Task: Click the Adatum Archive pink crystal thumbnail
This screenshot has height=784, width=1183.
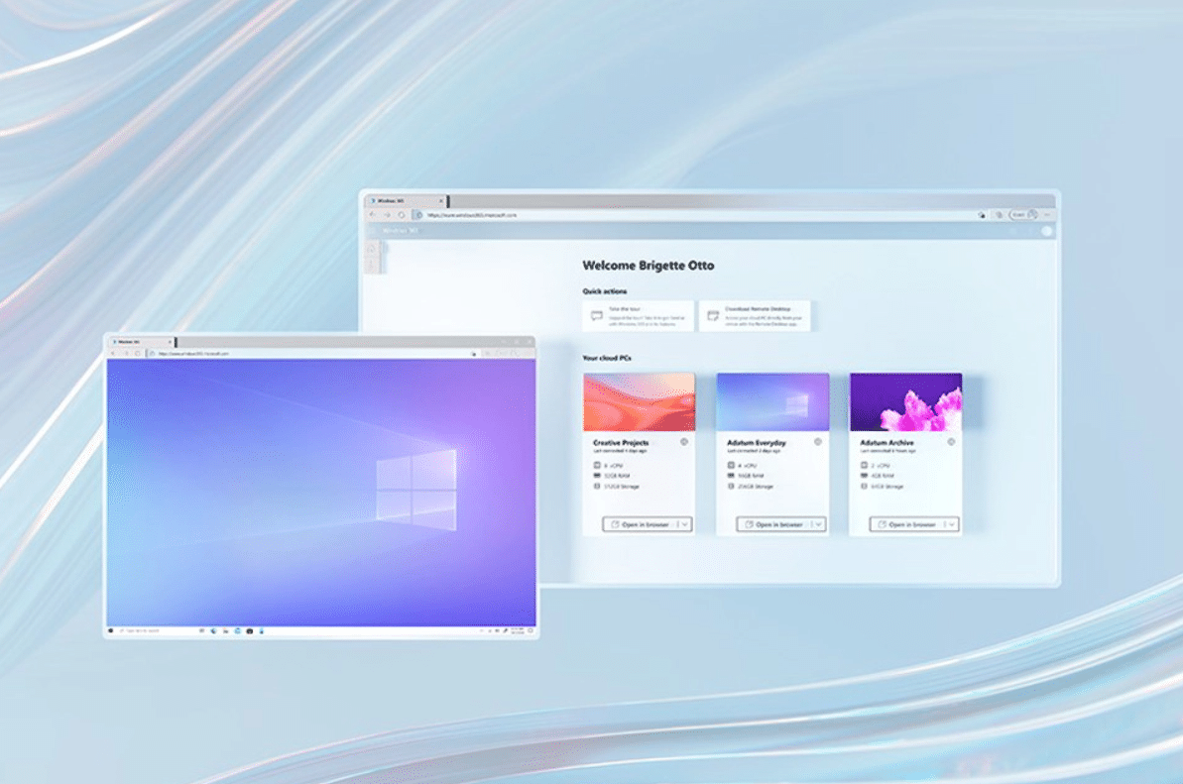Action: pyautogui.click(x=905, y=401)
